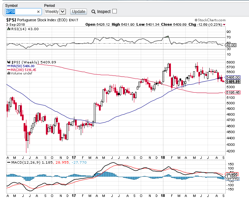Open the Period dropdown showing Weekly
The width and height of the screenshot is (249, 200).
point(55,12)
